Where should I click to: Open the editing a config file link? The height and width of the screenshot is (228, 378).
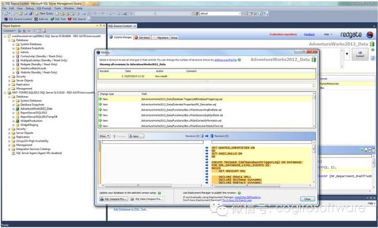[x=225, y=60]
